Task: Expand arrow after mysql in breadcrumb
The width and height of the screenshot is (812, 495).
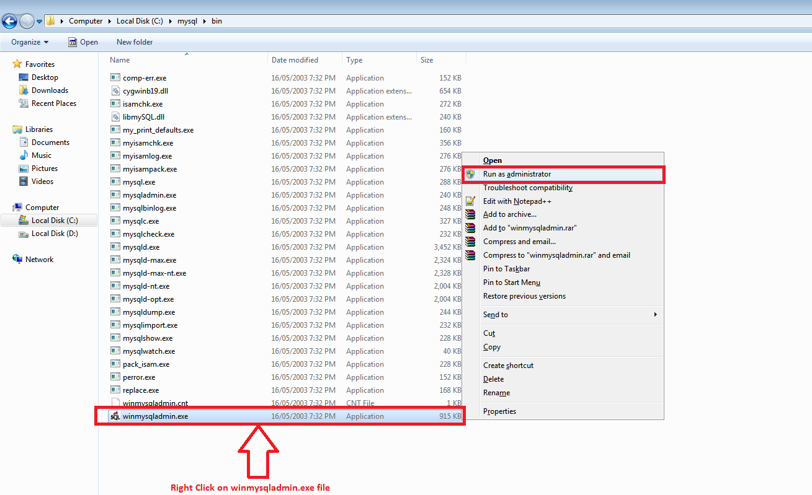Action: coord(204,21)
